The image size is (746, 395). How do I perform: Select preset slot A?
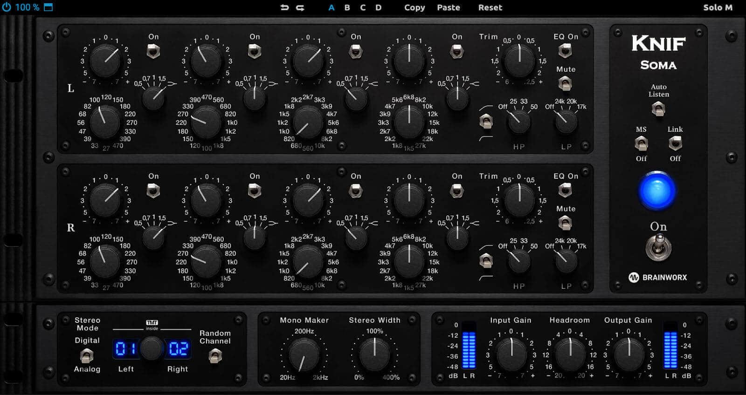(x=332, y=7)
